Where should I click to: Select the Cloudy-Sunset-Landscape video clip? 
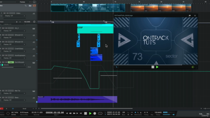tap(161, 8)
